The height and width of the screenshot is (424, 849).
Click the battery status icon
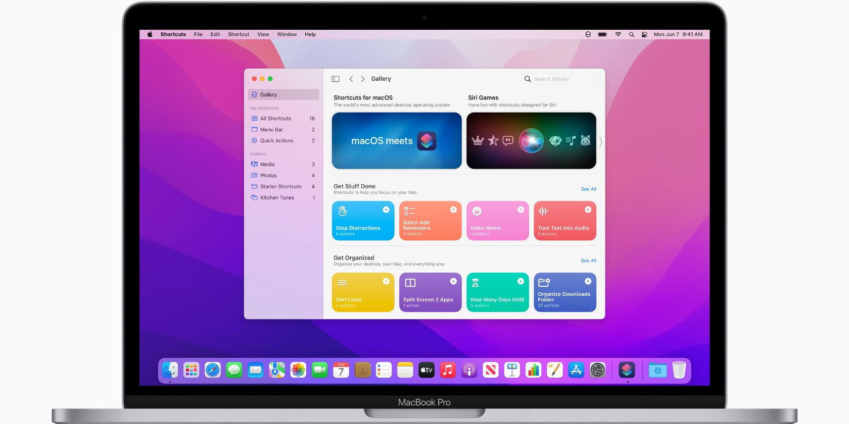coord(602,34)
